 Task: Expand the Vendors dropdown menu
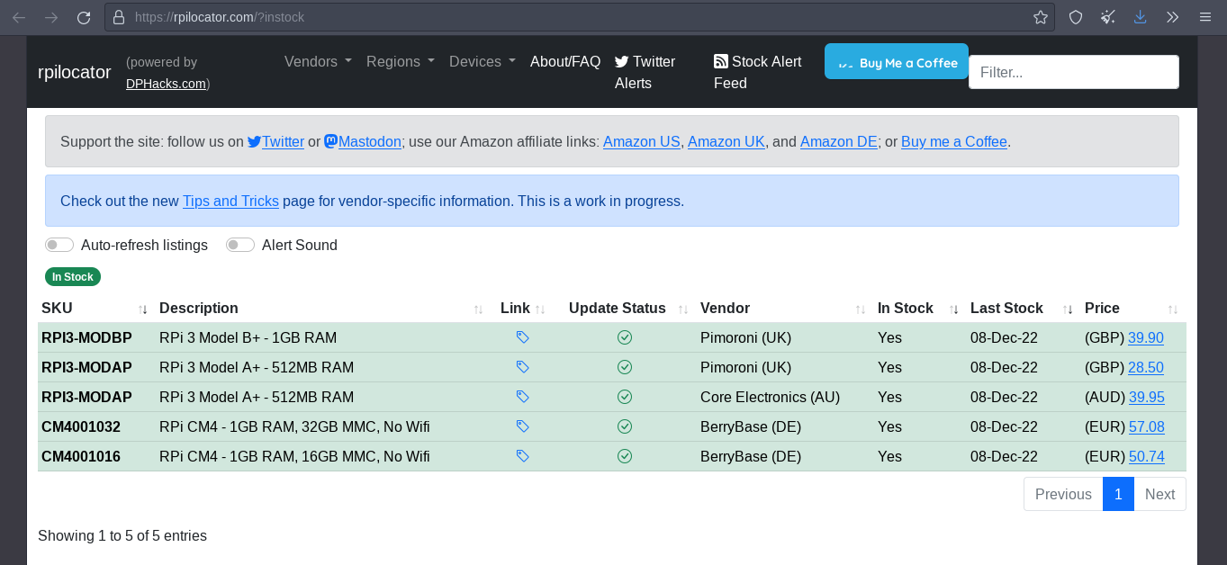(x=318, y=61)
